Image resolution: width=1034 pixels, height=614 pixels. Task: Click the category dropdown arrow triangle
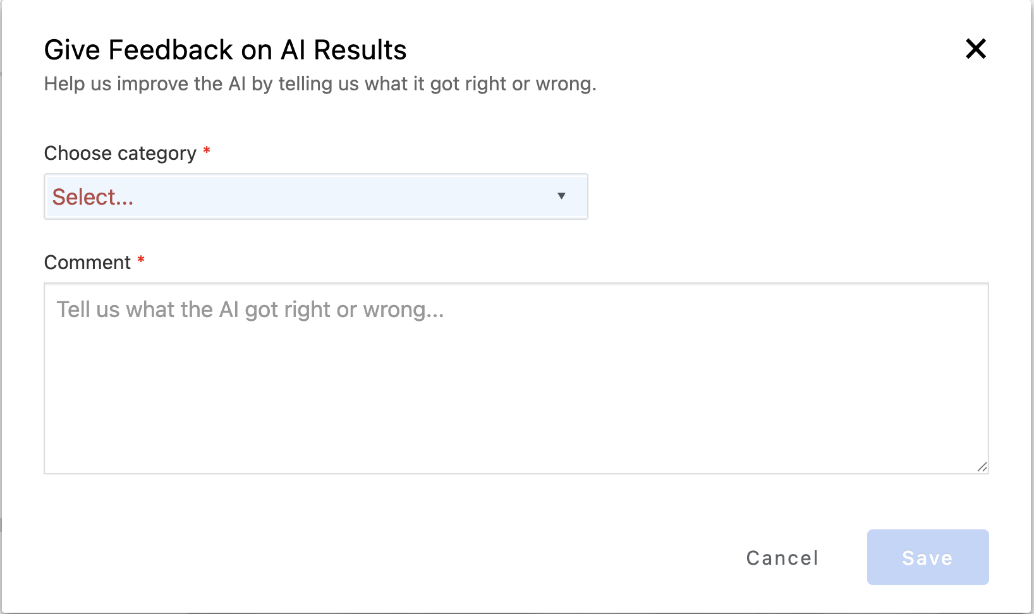(x=561, y=196)
